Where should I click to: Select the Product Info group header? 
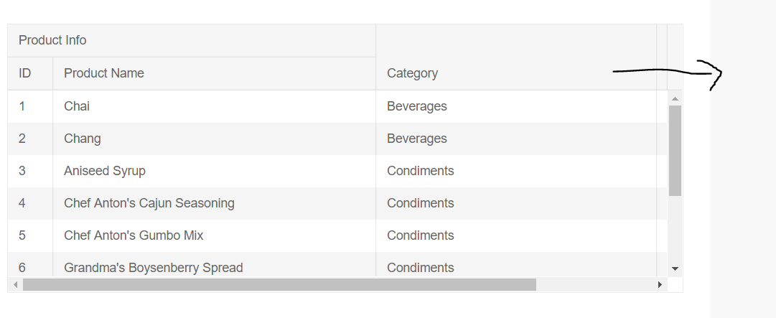point(192,40)
